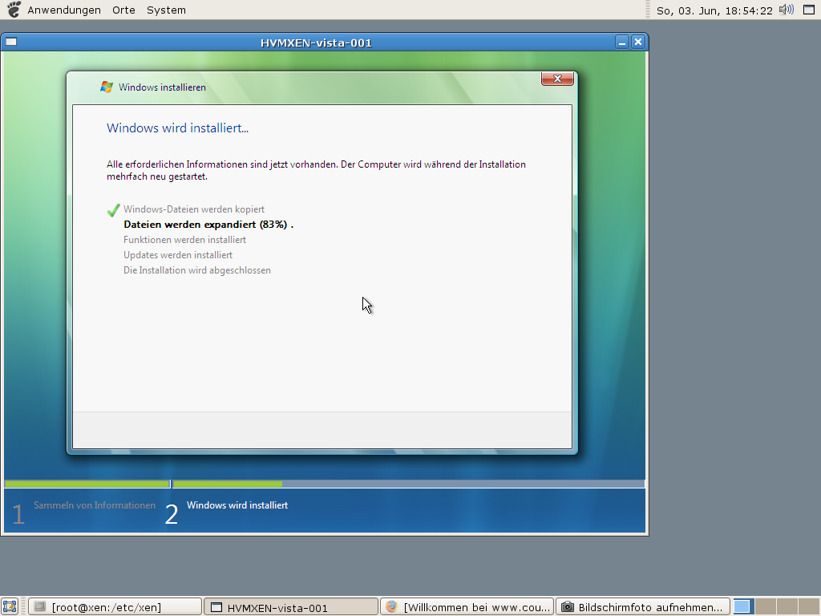Switch to the root@xen terminal window
Screen dimensions: 821x616
115,606
